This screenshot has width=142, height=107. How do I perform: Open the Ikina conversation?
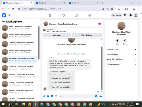point(19,36)
